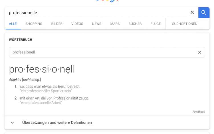Click the blue search magnifier button
This screenshot has width=214, height=134.
point(204,13)
